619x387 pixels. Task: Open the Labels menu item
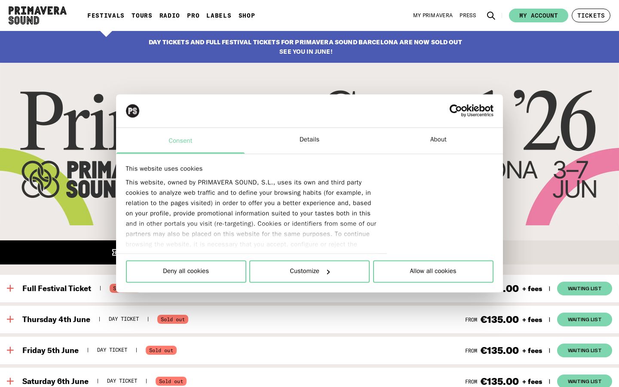click(219, 15)
